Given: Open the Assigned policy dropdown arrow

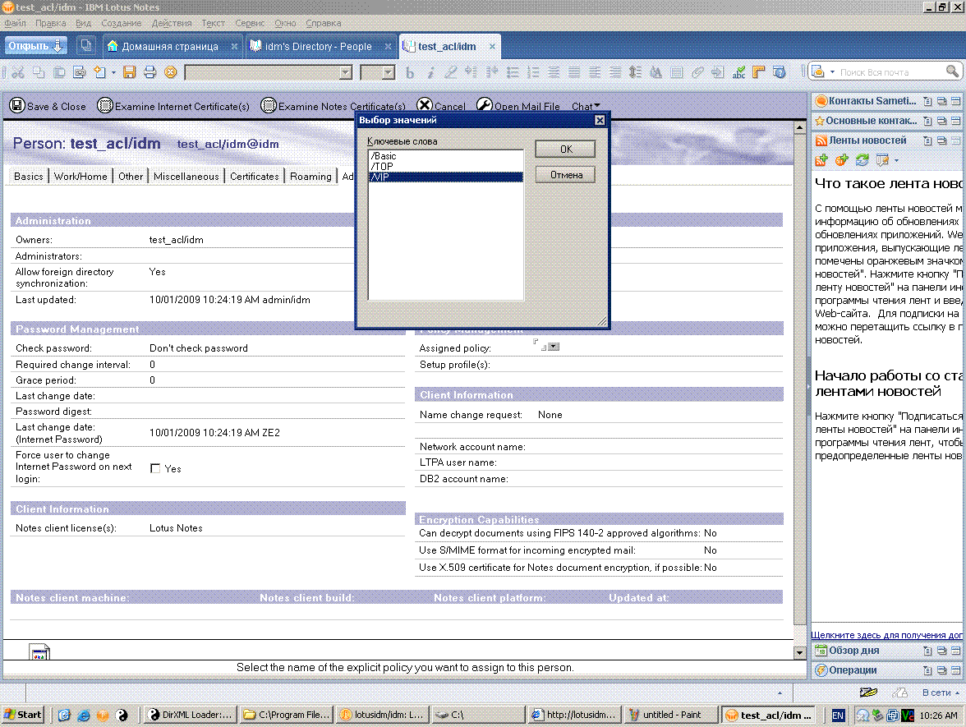Looking at the screenshot, I should click(554, 347).
